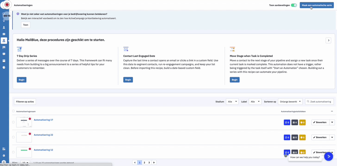This screenshot has width=337, height=166.
Task: Open Automations via the flowchart sidebar icon
Action: pos(4,41)
